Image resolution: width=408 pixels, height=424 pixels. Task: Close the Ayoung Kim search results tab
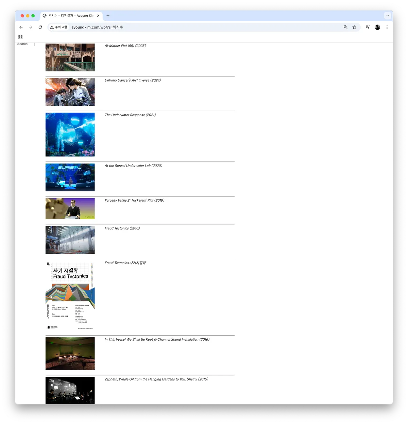pyautogui.click(x=98, y=16)
